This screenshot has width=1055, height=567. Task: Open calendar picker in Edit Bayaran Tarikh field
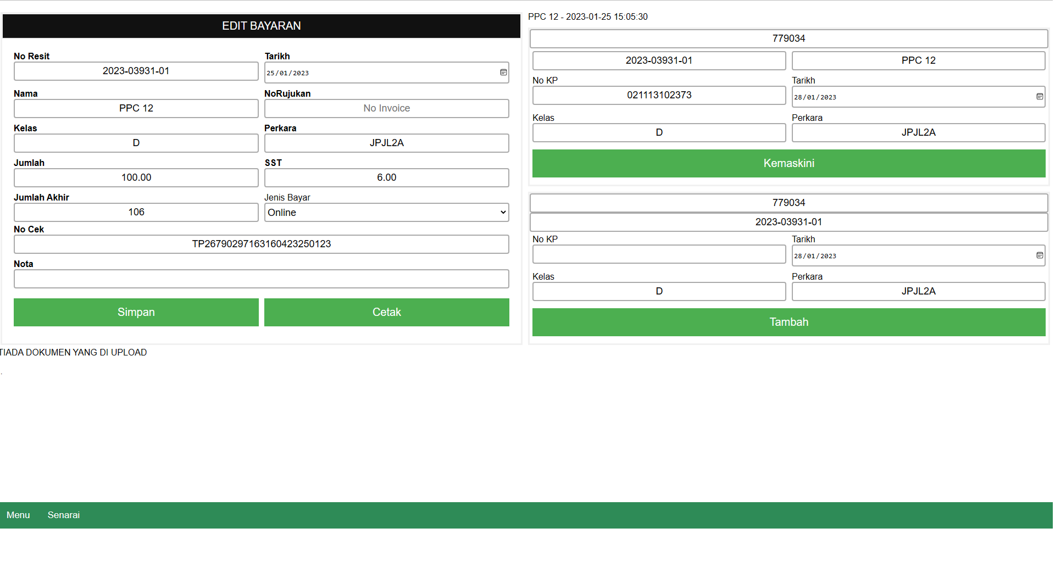(x=503, y=73)
